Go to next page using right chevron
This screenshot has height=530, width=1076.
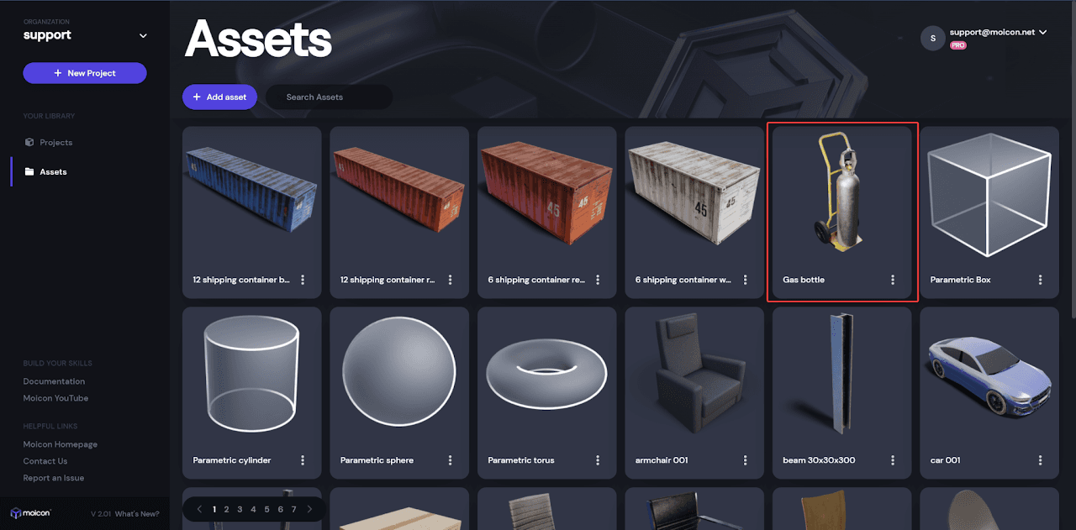pyautogui.click(x=309, y=509)
